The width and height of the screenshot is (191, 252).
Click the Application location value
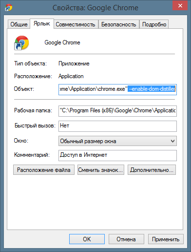[x=71, y=76]
